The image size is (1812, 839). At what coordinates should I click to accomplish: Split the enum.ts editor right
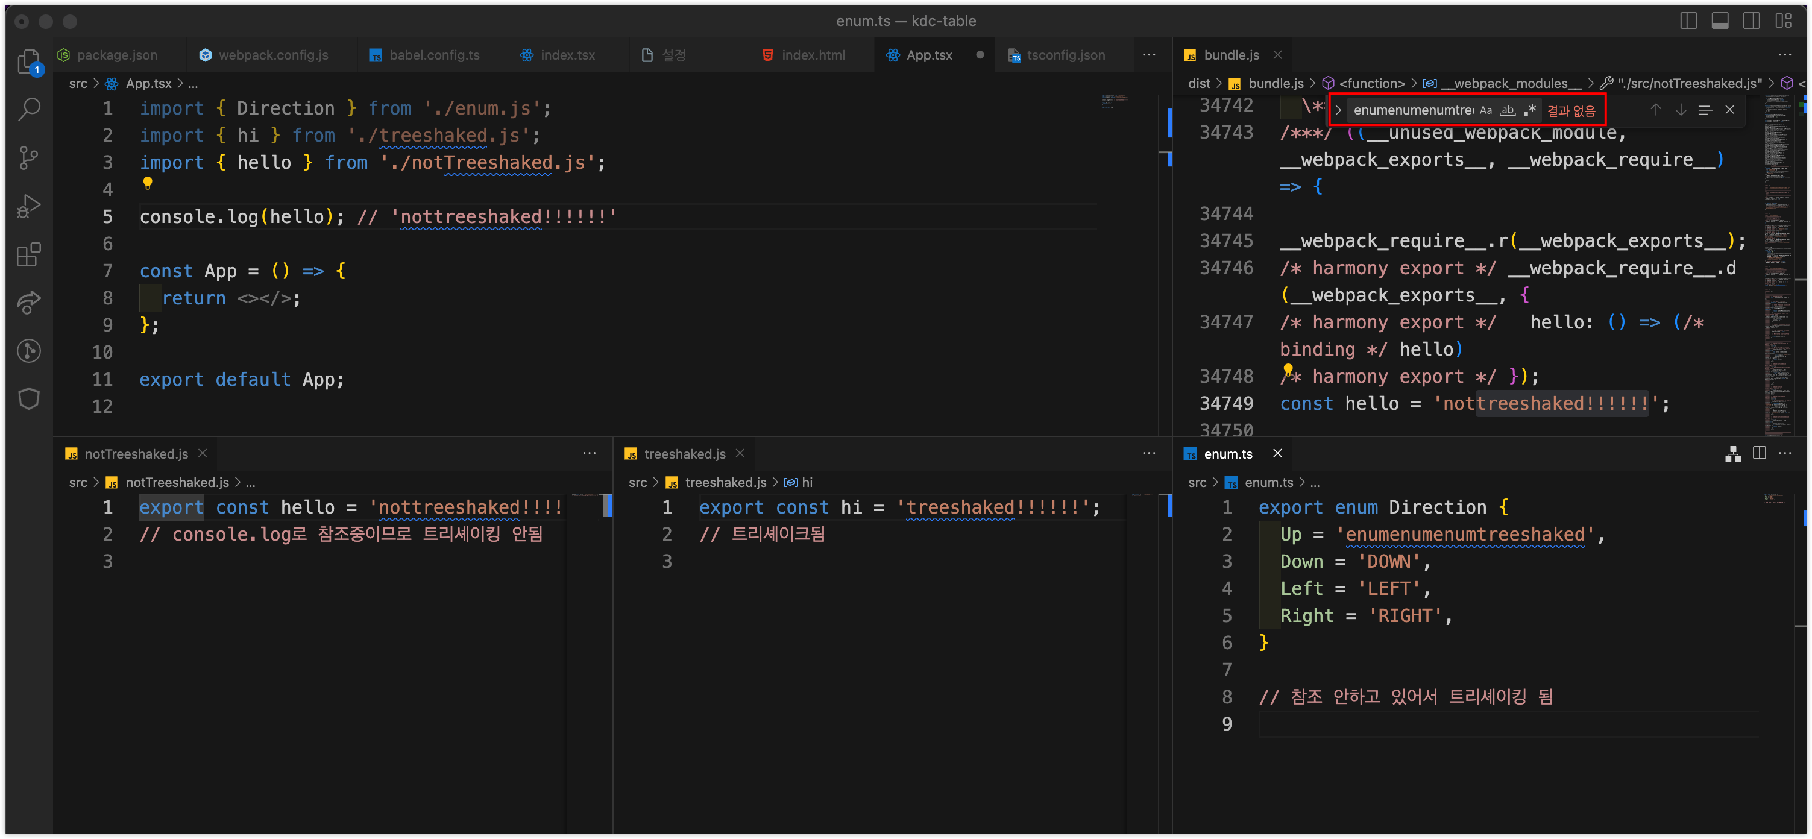[1758, 453]
